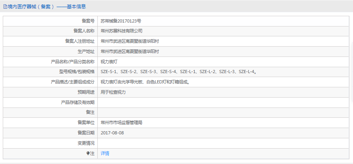Click the 产品存储及有效期 label
This screenshot has width=353, height=164.
point(78,102)
